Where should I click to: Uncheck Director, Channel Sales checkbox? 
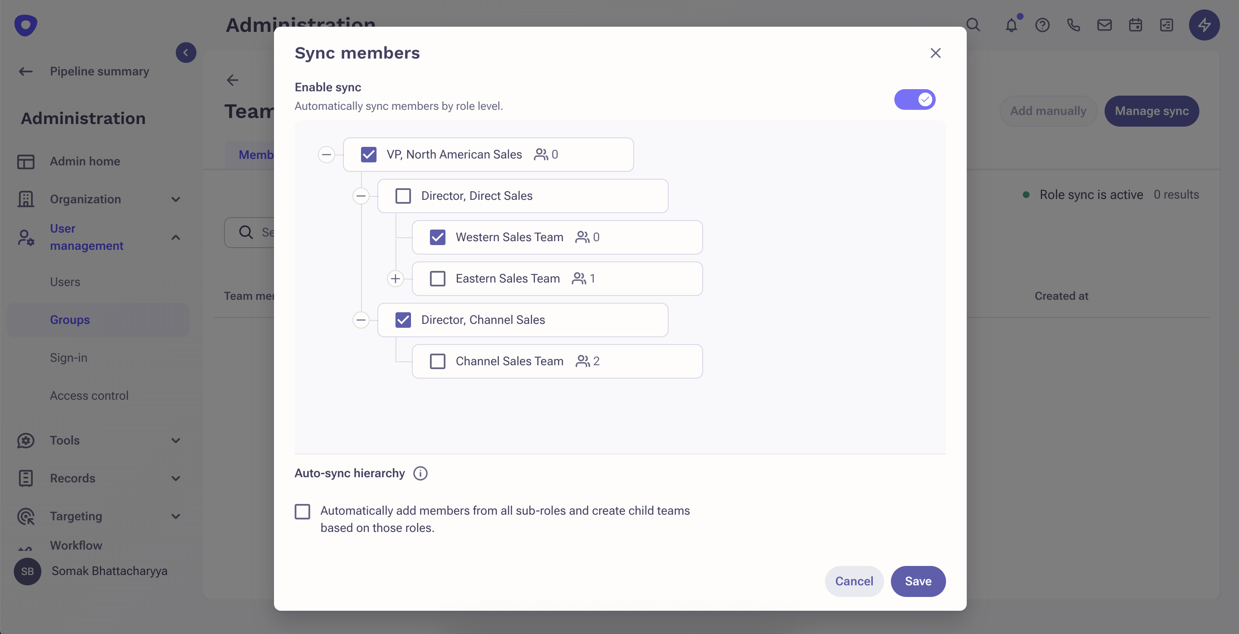pos(403,320)
